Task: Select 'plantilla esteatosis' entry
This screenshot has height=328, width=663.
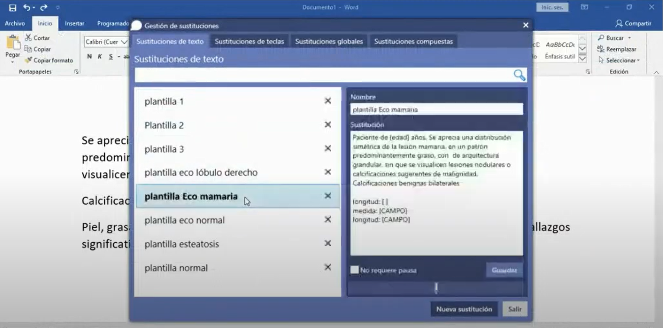Action: 237,244
